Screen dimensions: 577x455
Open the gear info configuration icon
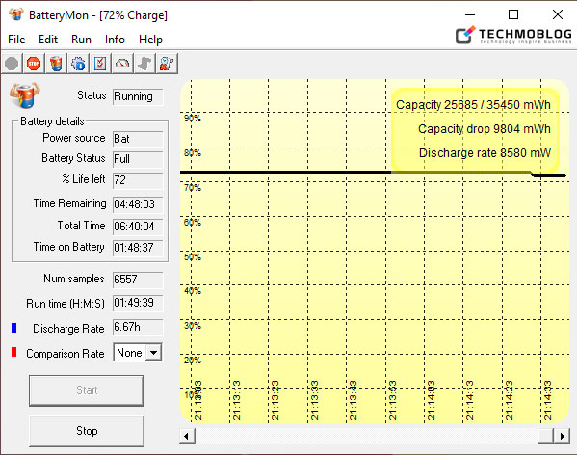pos(78,64)
